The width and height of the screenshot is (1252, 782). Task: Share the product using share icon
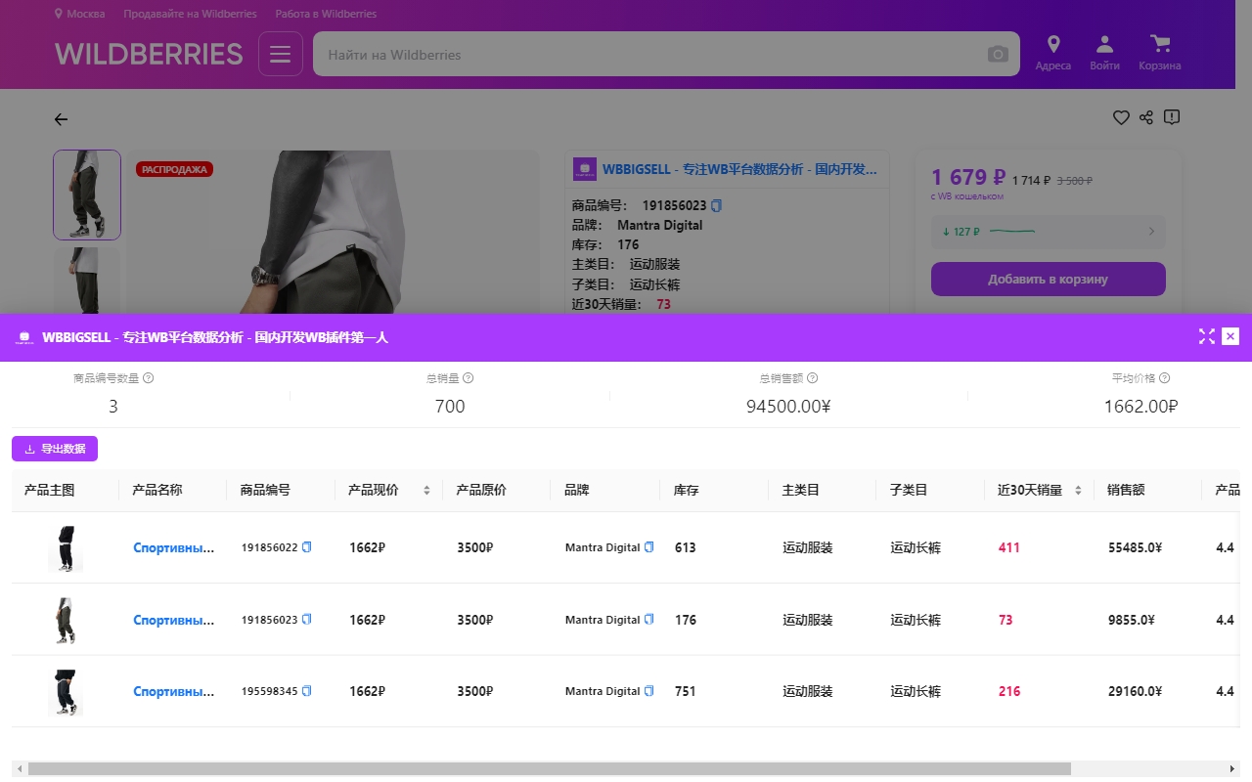(x=1145, y=117)
